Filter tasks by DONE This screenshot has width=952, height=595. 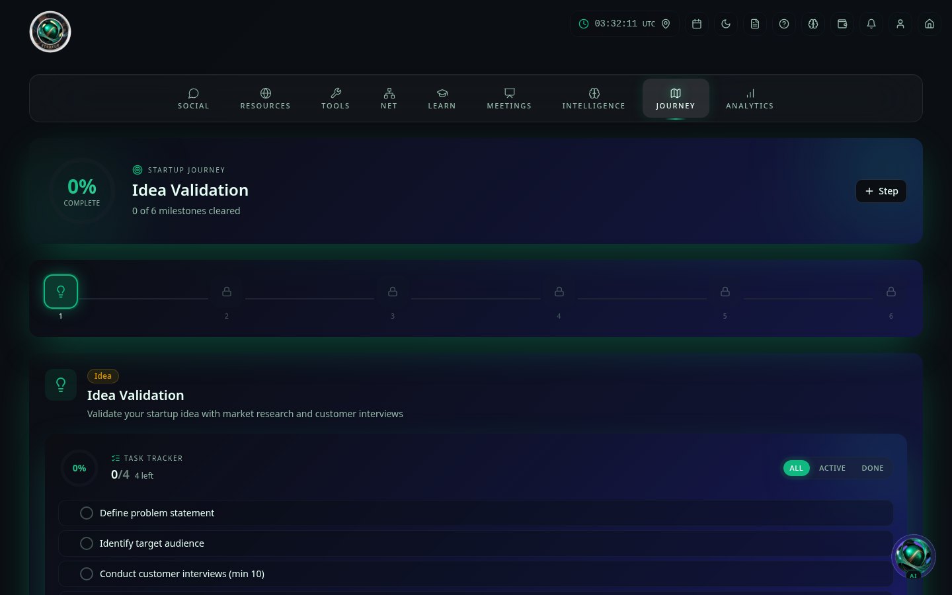(x=873, y=468)
